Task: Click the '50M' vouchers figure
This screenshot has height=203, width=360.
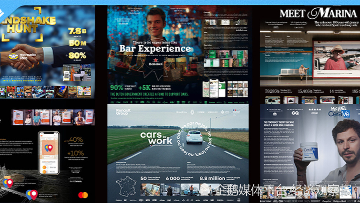Action: click(x=78, y=43)
